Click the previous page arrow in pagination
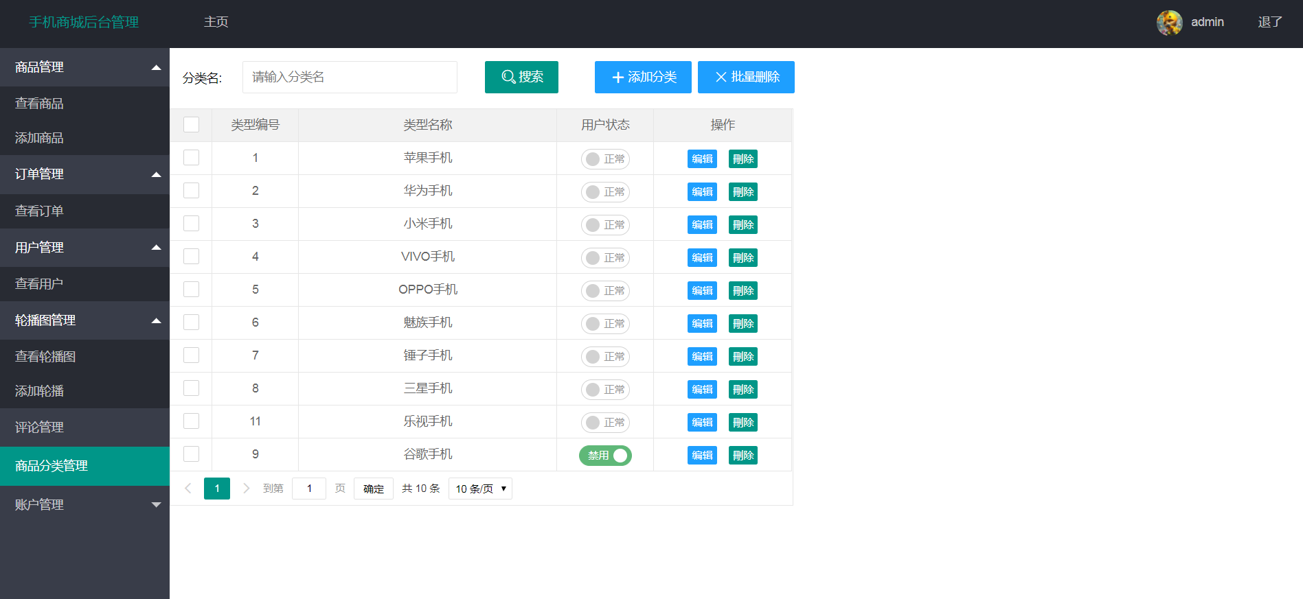 coord(188,489)
